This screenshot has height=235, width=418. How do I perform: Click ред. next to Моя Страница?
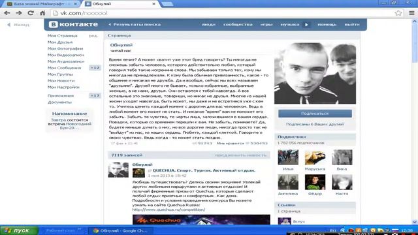click(93, 36)
